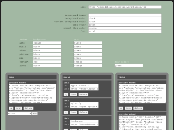This screenshot has width=174, height=130.
Task: Click the drop shadow color field
Action: coord(129,66)
